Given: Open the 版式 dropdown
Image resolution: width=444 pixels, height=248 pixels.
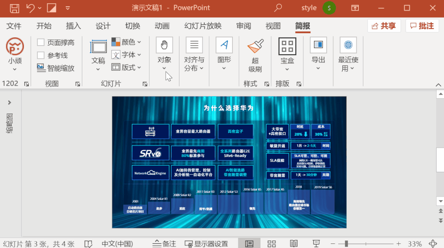Looking at the screenshot, I should coord(126,67).
